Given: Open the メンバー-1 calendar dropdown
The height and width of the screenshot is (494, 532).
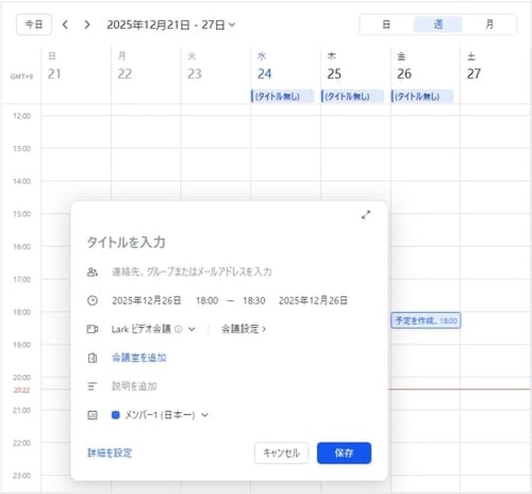Looking at the screenshot, I should (x=205, y=415).
